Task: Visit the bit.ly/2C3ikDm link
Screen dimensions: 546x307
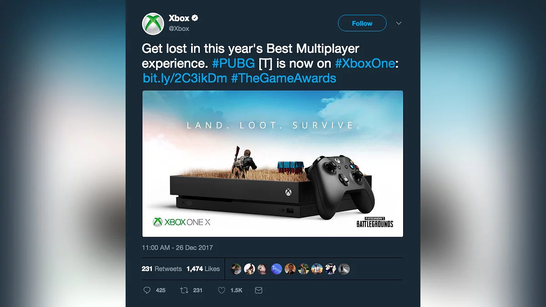Action: 185,78
